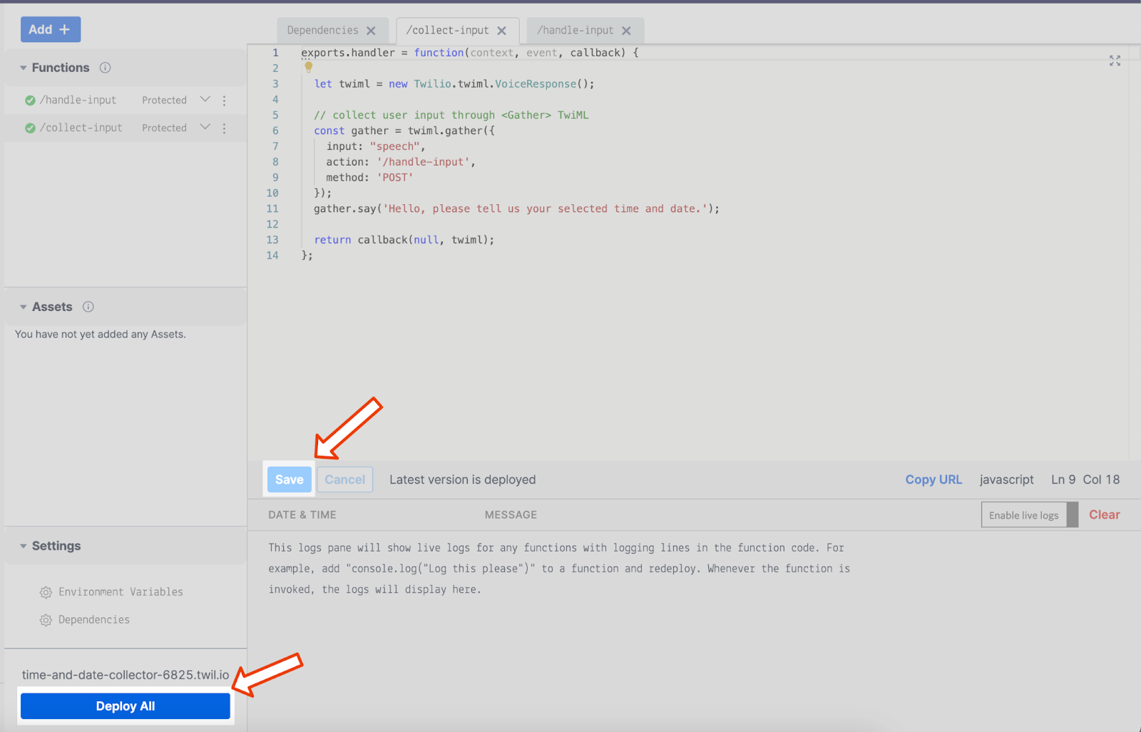
Task: Clear the logs
Action: (1104, 514)
